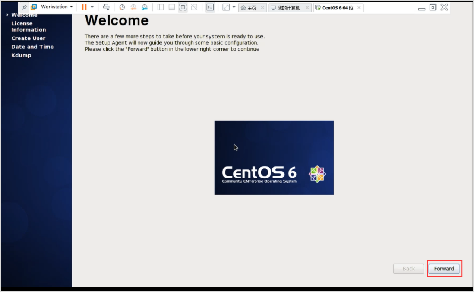Click the Unity mode icon

click(x=194, y=7)
